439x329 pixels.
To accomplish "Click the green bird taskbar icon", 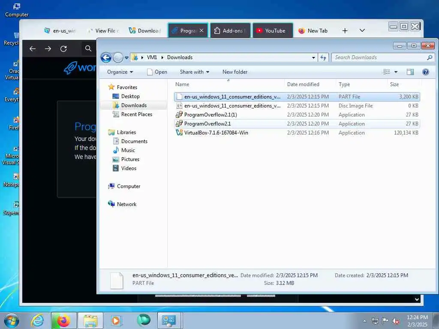I will point(143,320).
